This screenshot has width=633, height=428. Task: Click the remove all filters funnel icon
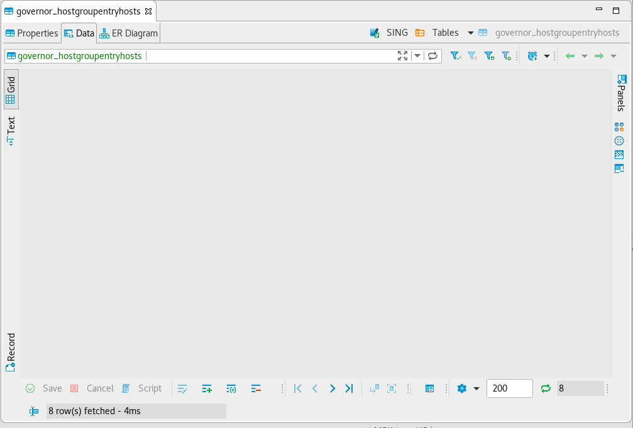(x=472, y=56)
